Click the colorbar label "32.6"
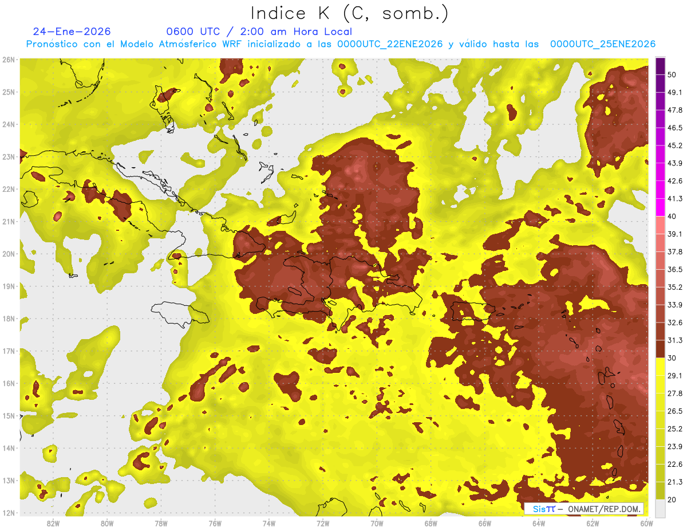This screenshot has width=687, height=531. pyautogui.click(x=675, y=322)
